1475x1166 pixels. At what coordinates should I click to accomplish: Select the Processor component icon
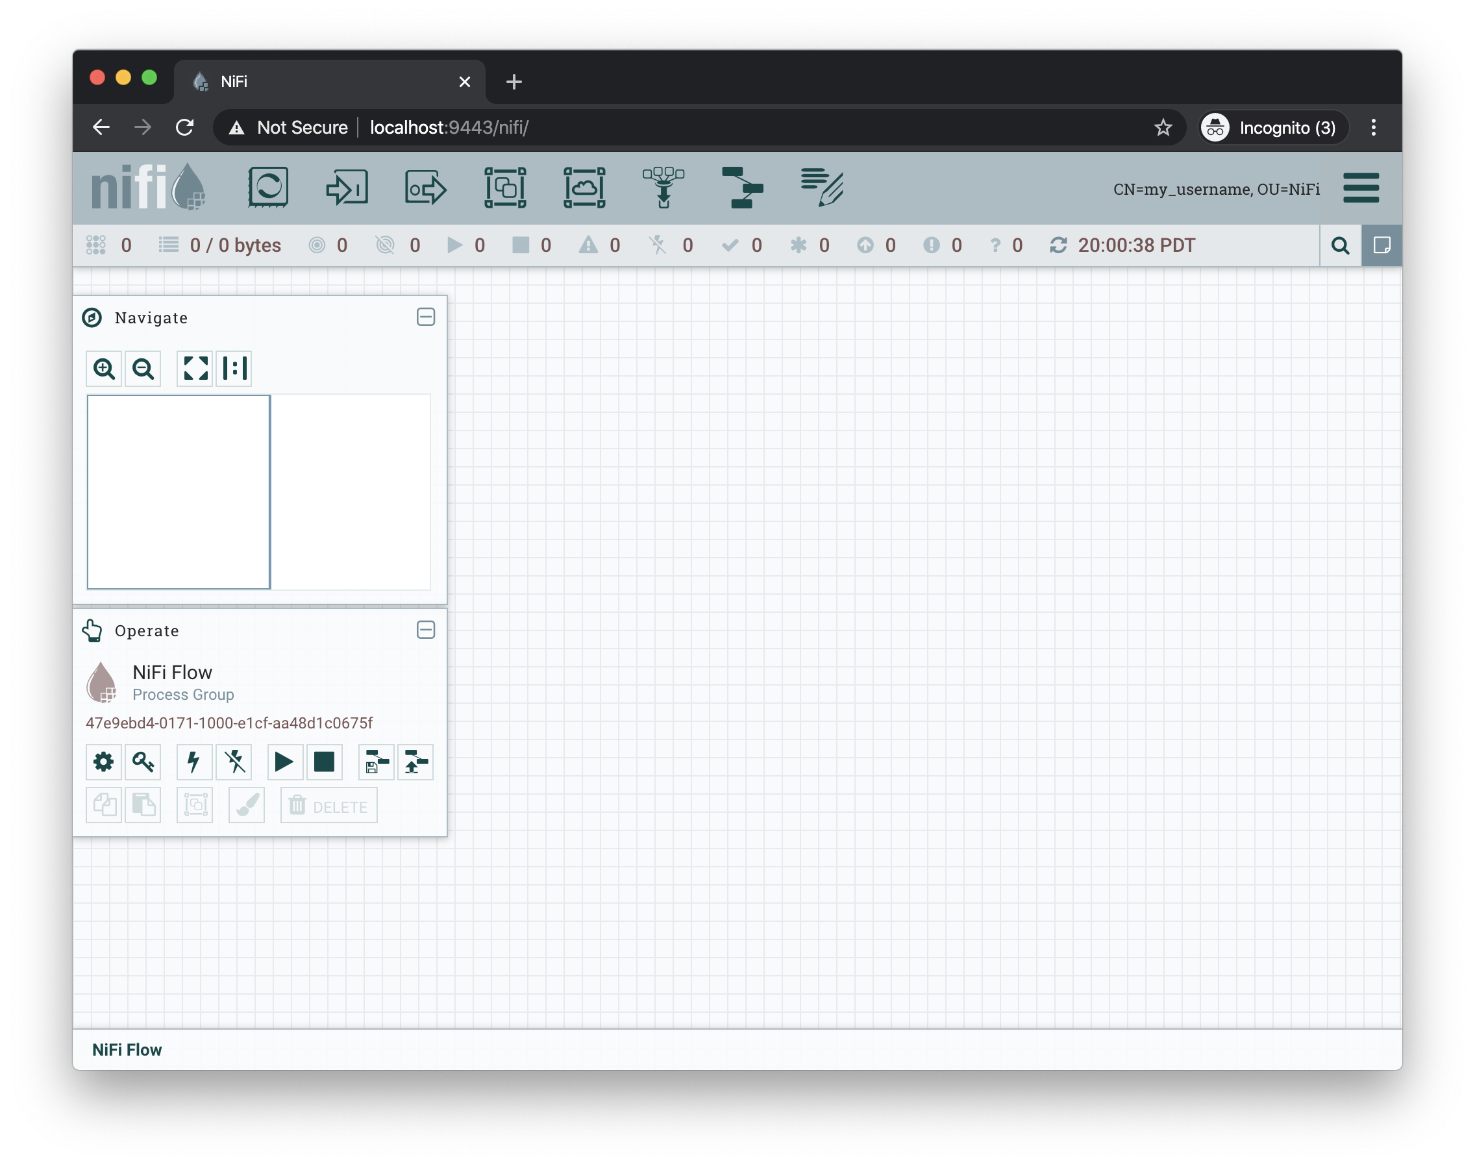coord(267,187)
